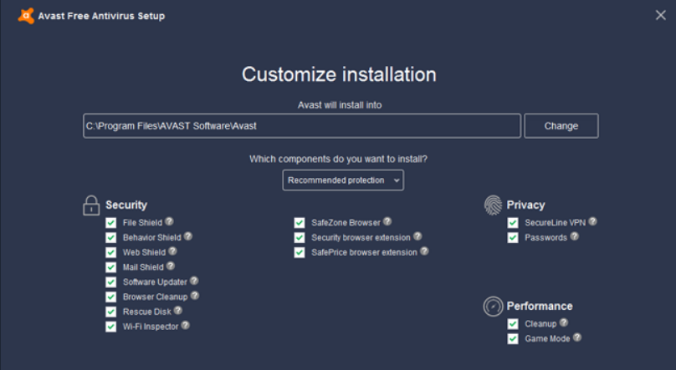
Task: Uncheck the File Shield checkbox
Action: pos(110,223)
